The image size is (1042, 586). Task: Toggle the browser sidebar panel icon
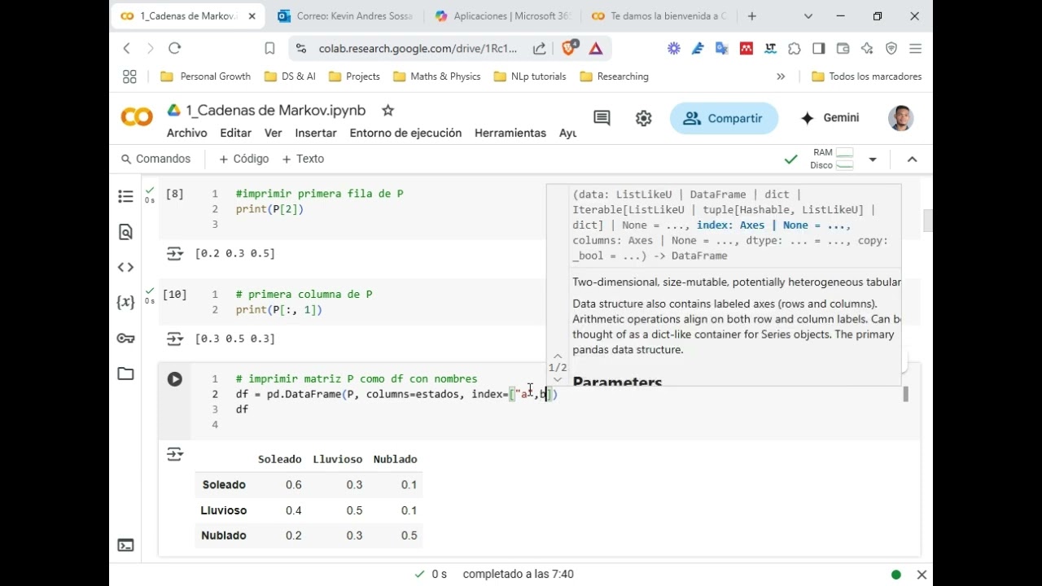coord(819,49)
